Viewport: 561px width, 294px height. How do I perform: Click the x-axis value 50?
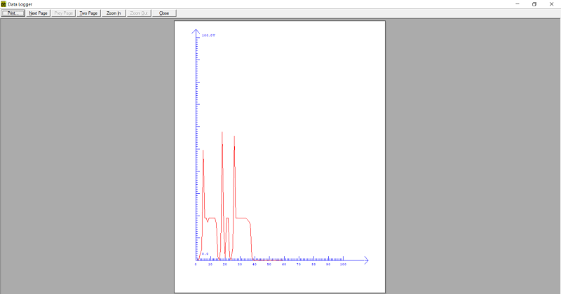(269, 265)
